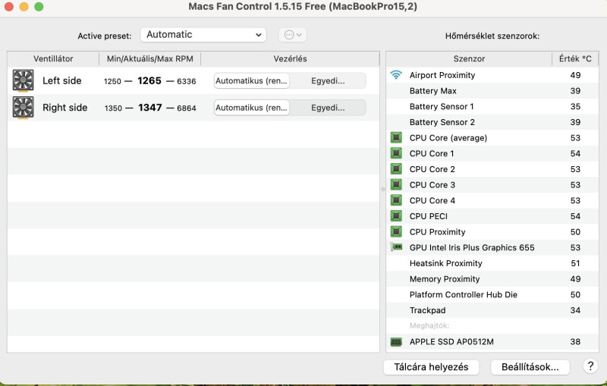This screenshot has width=607, height=386.
Task: Click the CPU Core 3 chip icon
Action: pos(396,184)
